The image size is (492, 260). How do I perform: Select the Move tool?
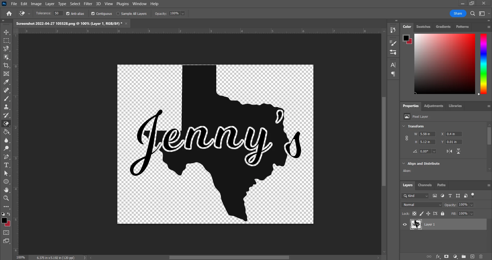6,32
